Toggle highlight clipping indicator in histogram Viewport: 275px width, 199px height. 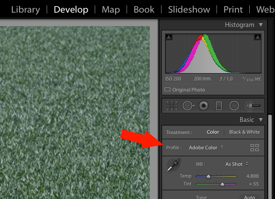258,37
